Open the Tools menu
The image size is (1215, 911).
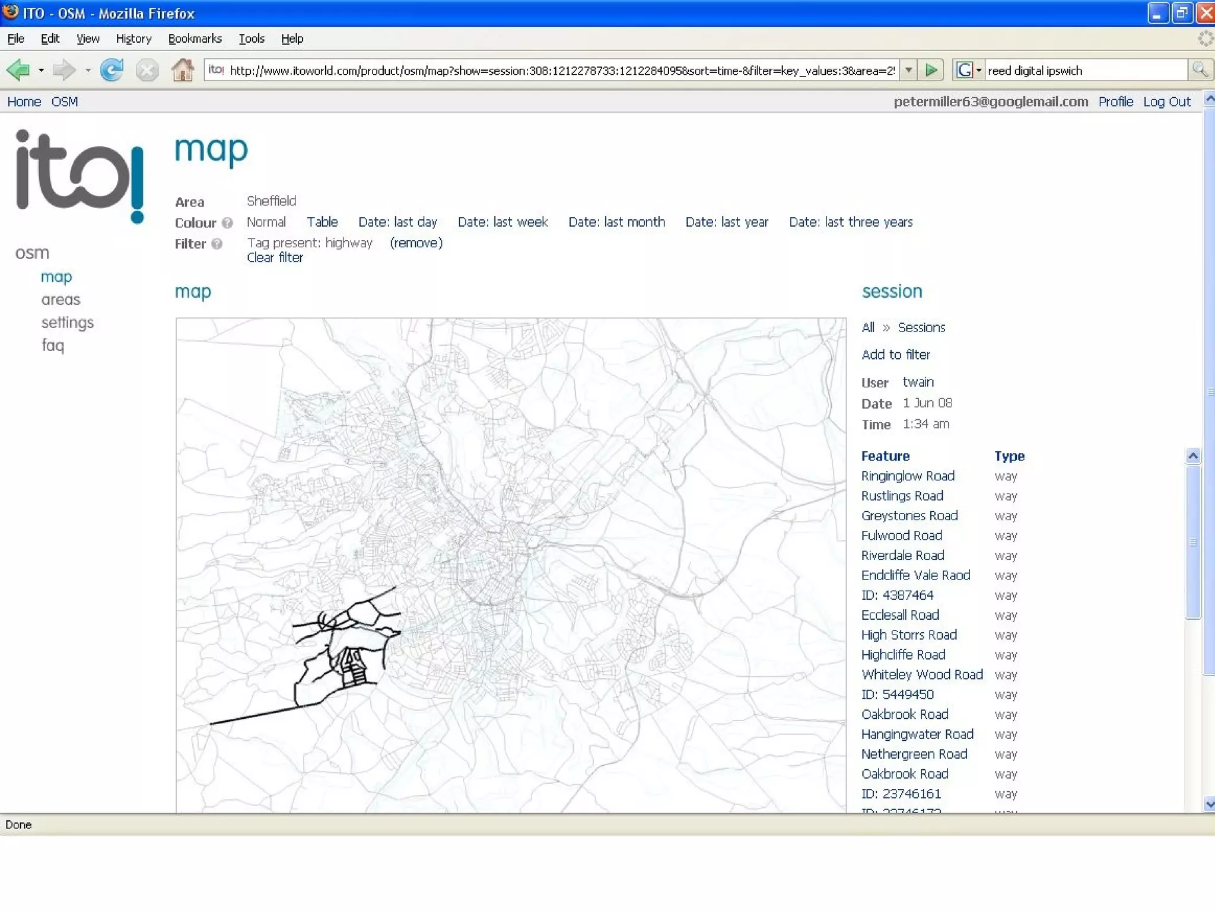pyautogui.click(x=251, y=39)
